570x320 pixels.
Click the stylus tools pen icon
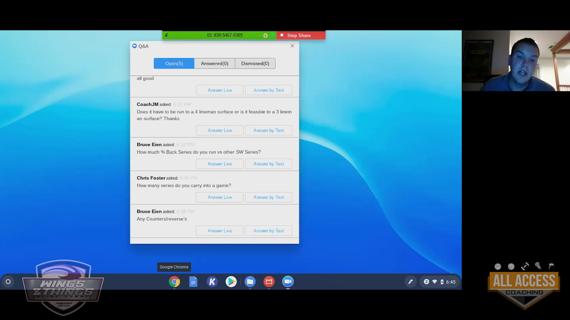pyautogui.click(x=410, y=282)
